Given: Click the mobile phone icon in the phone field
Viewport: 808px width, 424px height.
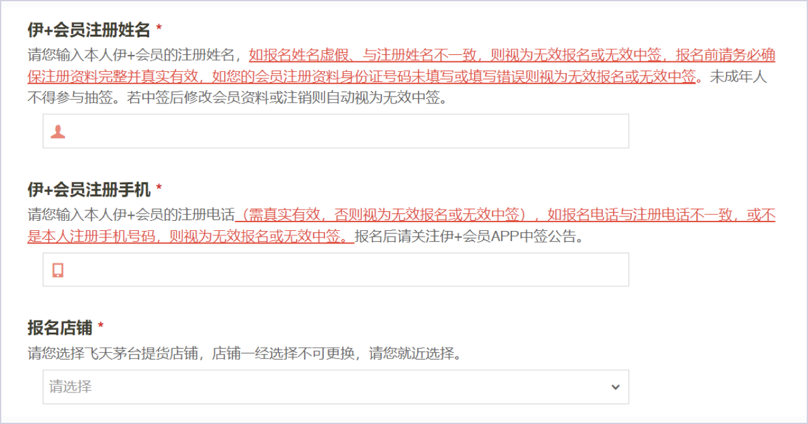Looking at the screenshot, I should point(58,270).
